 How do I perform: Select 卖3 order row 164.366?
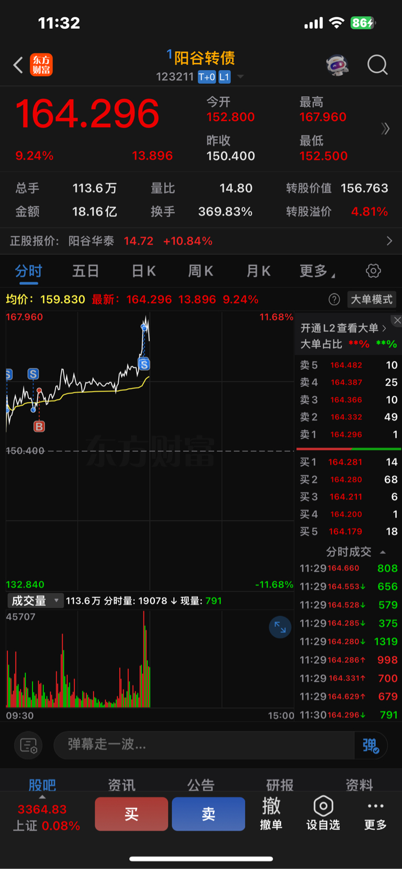349,399
